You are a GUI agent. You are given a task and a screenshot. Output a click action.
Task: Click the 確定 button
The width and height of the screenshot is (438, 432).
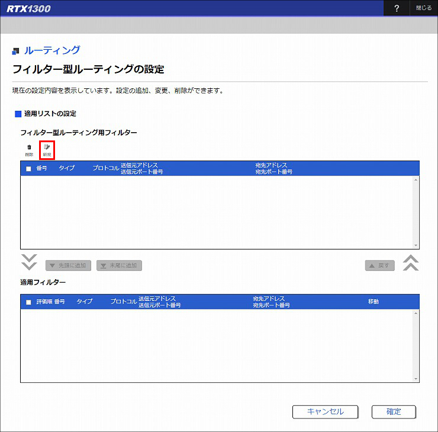(394, 412)
